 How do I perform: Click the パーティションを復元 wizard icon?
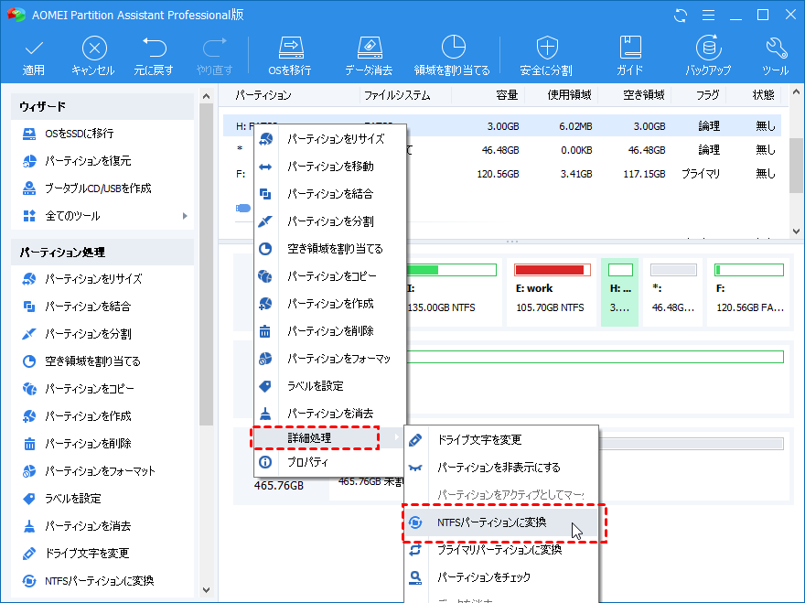tap(29, 161)
